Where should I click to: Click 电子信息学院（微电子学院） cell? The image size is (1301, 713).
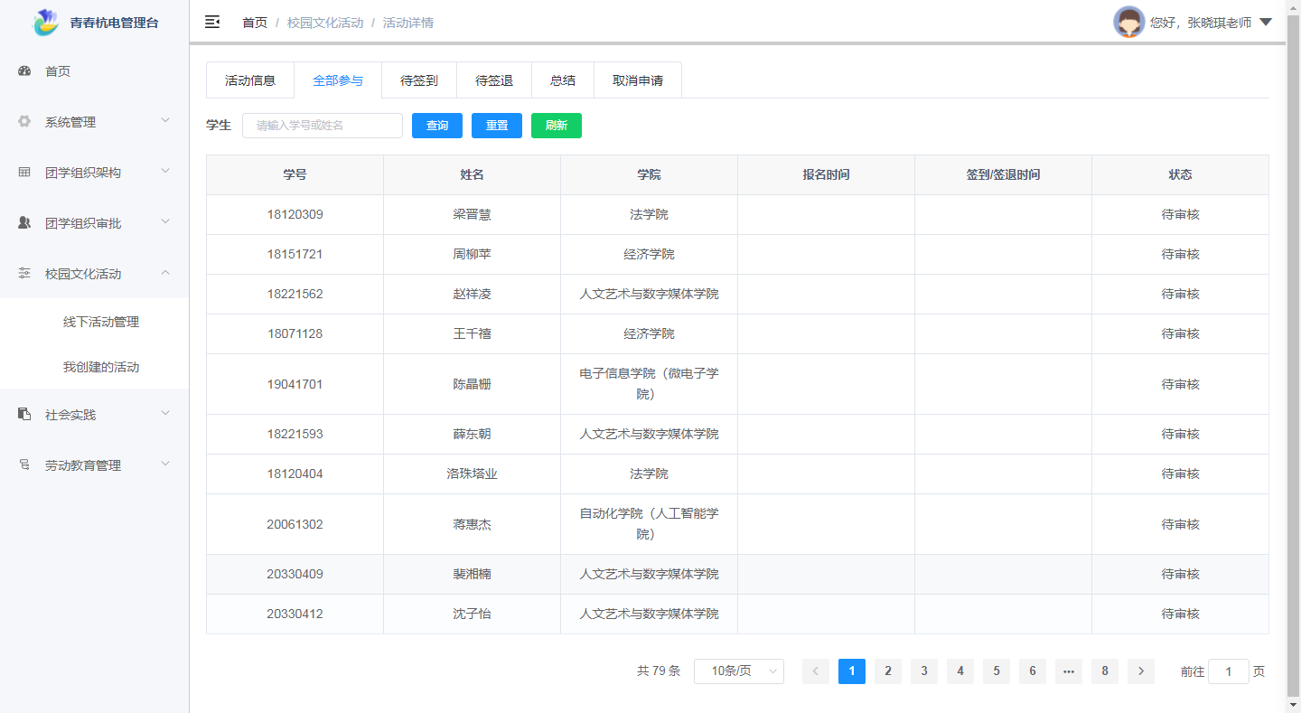[x=649, y=384]
